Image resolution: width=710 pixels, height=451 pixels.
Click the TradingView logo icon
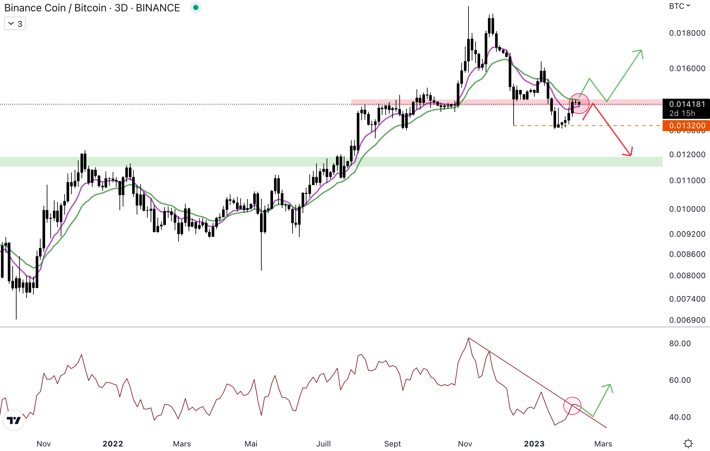(x=14, y=420)
